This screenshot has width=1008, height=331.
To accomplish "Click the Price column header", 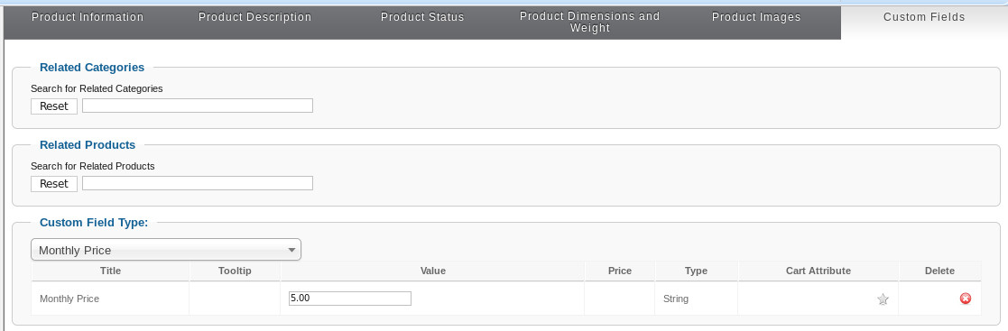I will pyautogui.click(x=620, y=271).
